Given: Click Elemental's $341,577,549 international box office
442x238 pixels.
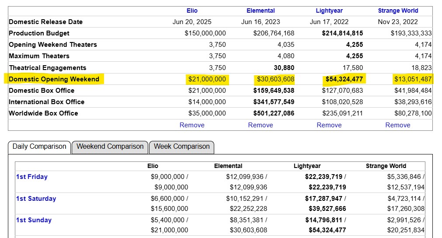Looking at the screenshot, I should 274,102.
